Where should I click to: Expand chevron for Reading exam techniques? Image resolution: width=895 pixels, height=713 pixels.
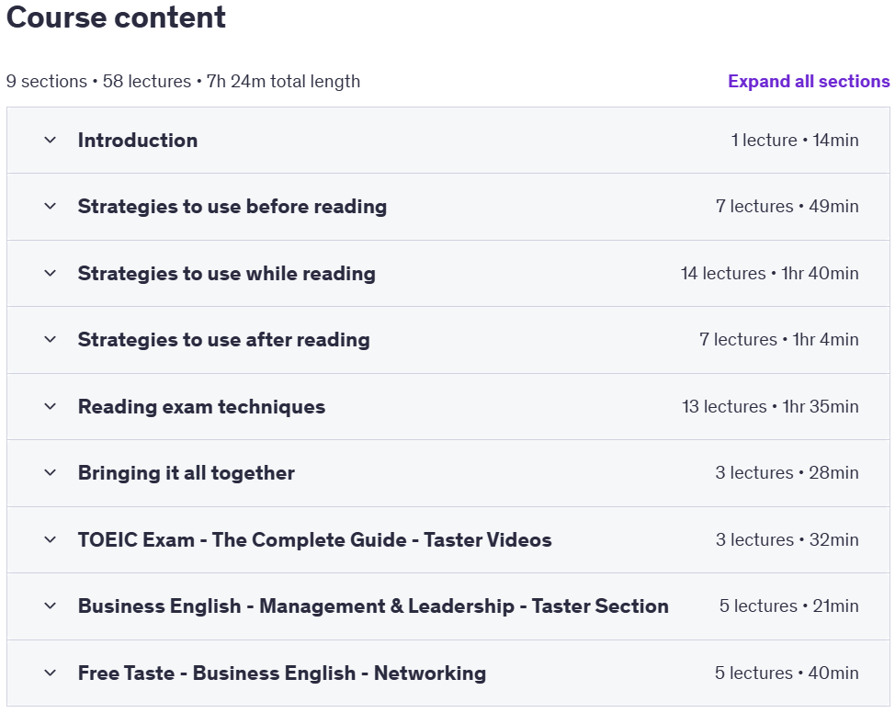click(51, 406)
